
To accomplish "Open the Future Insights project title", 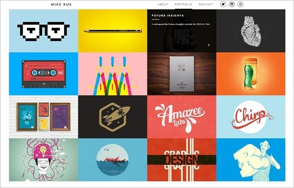I will coord(168,16).
